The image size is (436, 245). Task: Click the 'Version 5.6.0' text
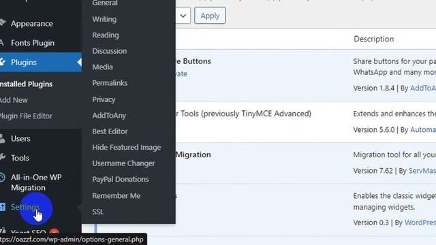point(374,130)
